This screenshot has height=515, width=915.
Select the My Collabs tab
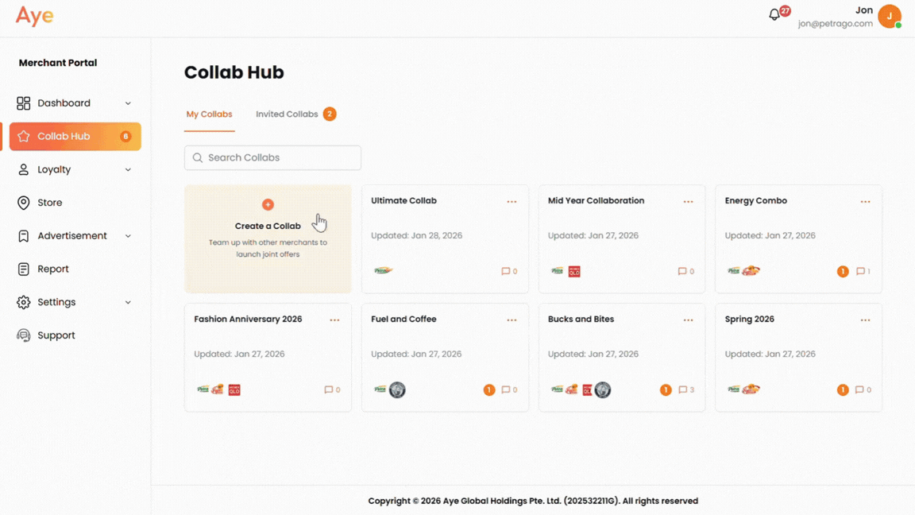(x=209, y=114)
